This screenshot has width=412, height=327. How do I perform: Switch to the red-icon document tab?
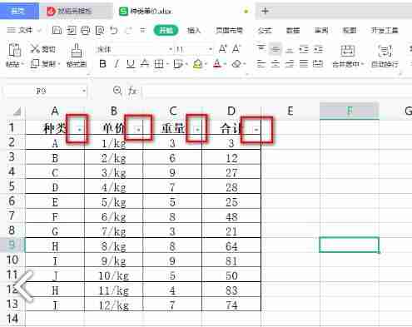76,11
